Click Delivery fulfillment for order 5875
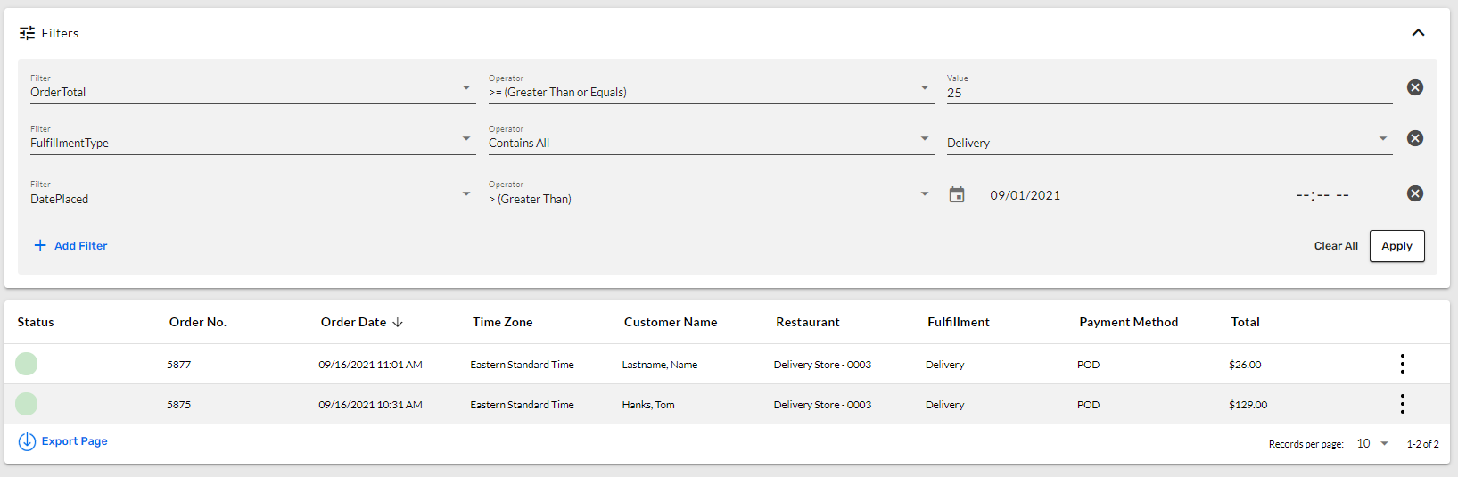 coord(944,405)
